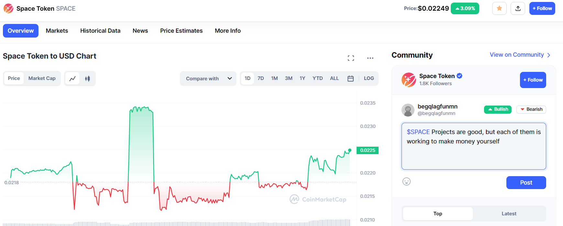
Task: Click the 0.0218 baseline label on chart
Action: pos(12,183)
